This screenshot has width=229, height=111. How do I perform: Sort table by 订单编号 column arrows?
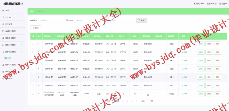[x=53, y=36]
